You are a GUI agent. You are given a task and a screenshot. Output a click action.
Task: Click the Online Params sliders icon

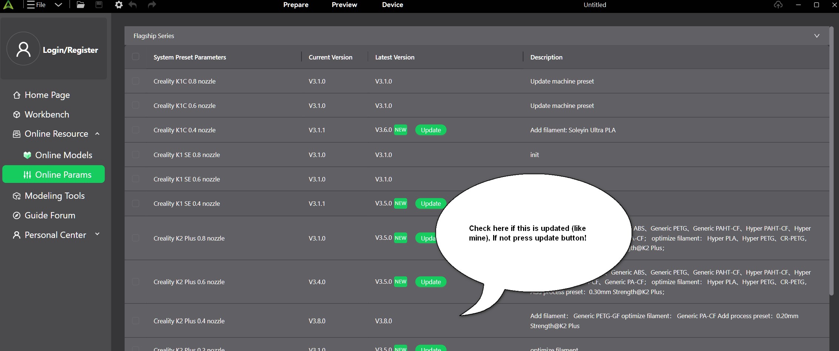click(x=27, y=175)
